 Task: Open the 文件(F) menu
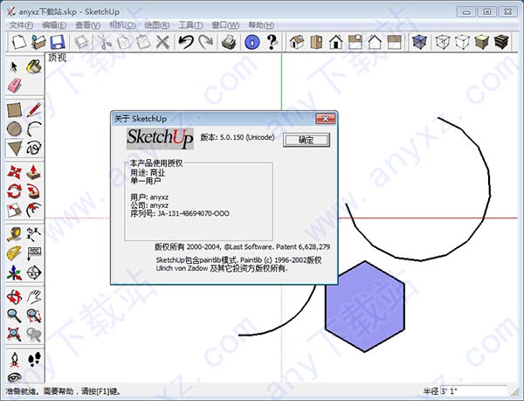click(21, 25)
